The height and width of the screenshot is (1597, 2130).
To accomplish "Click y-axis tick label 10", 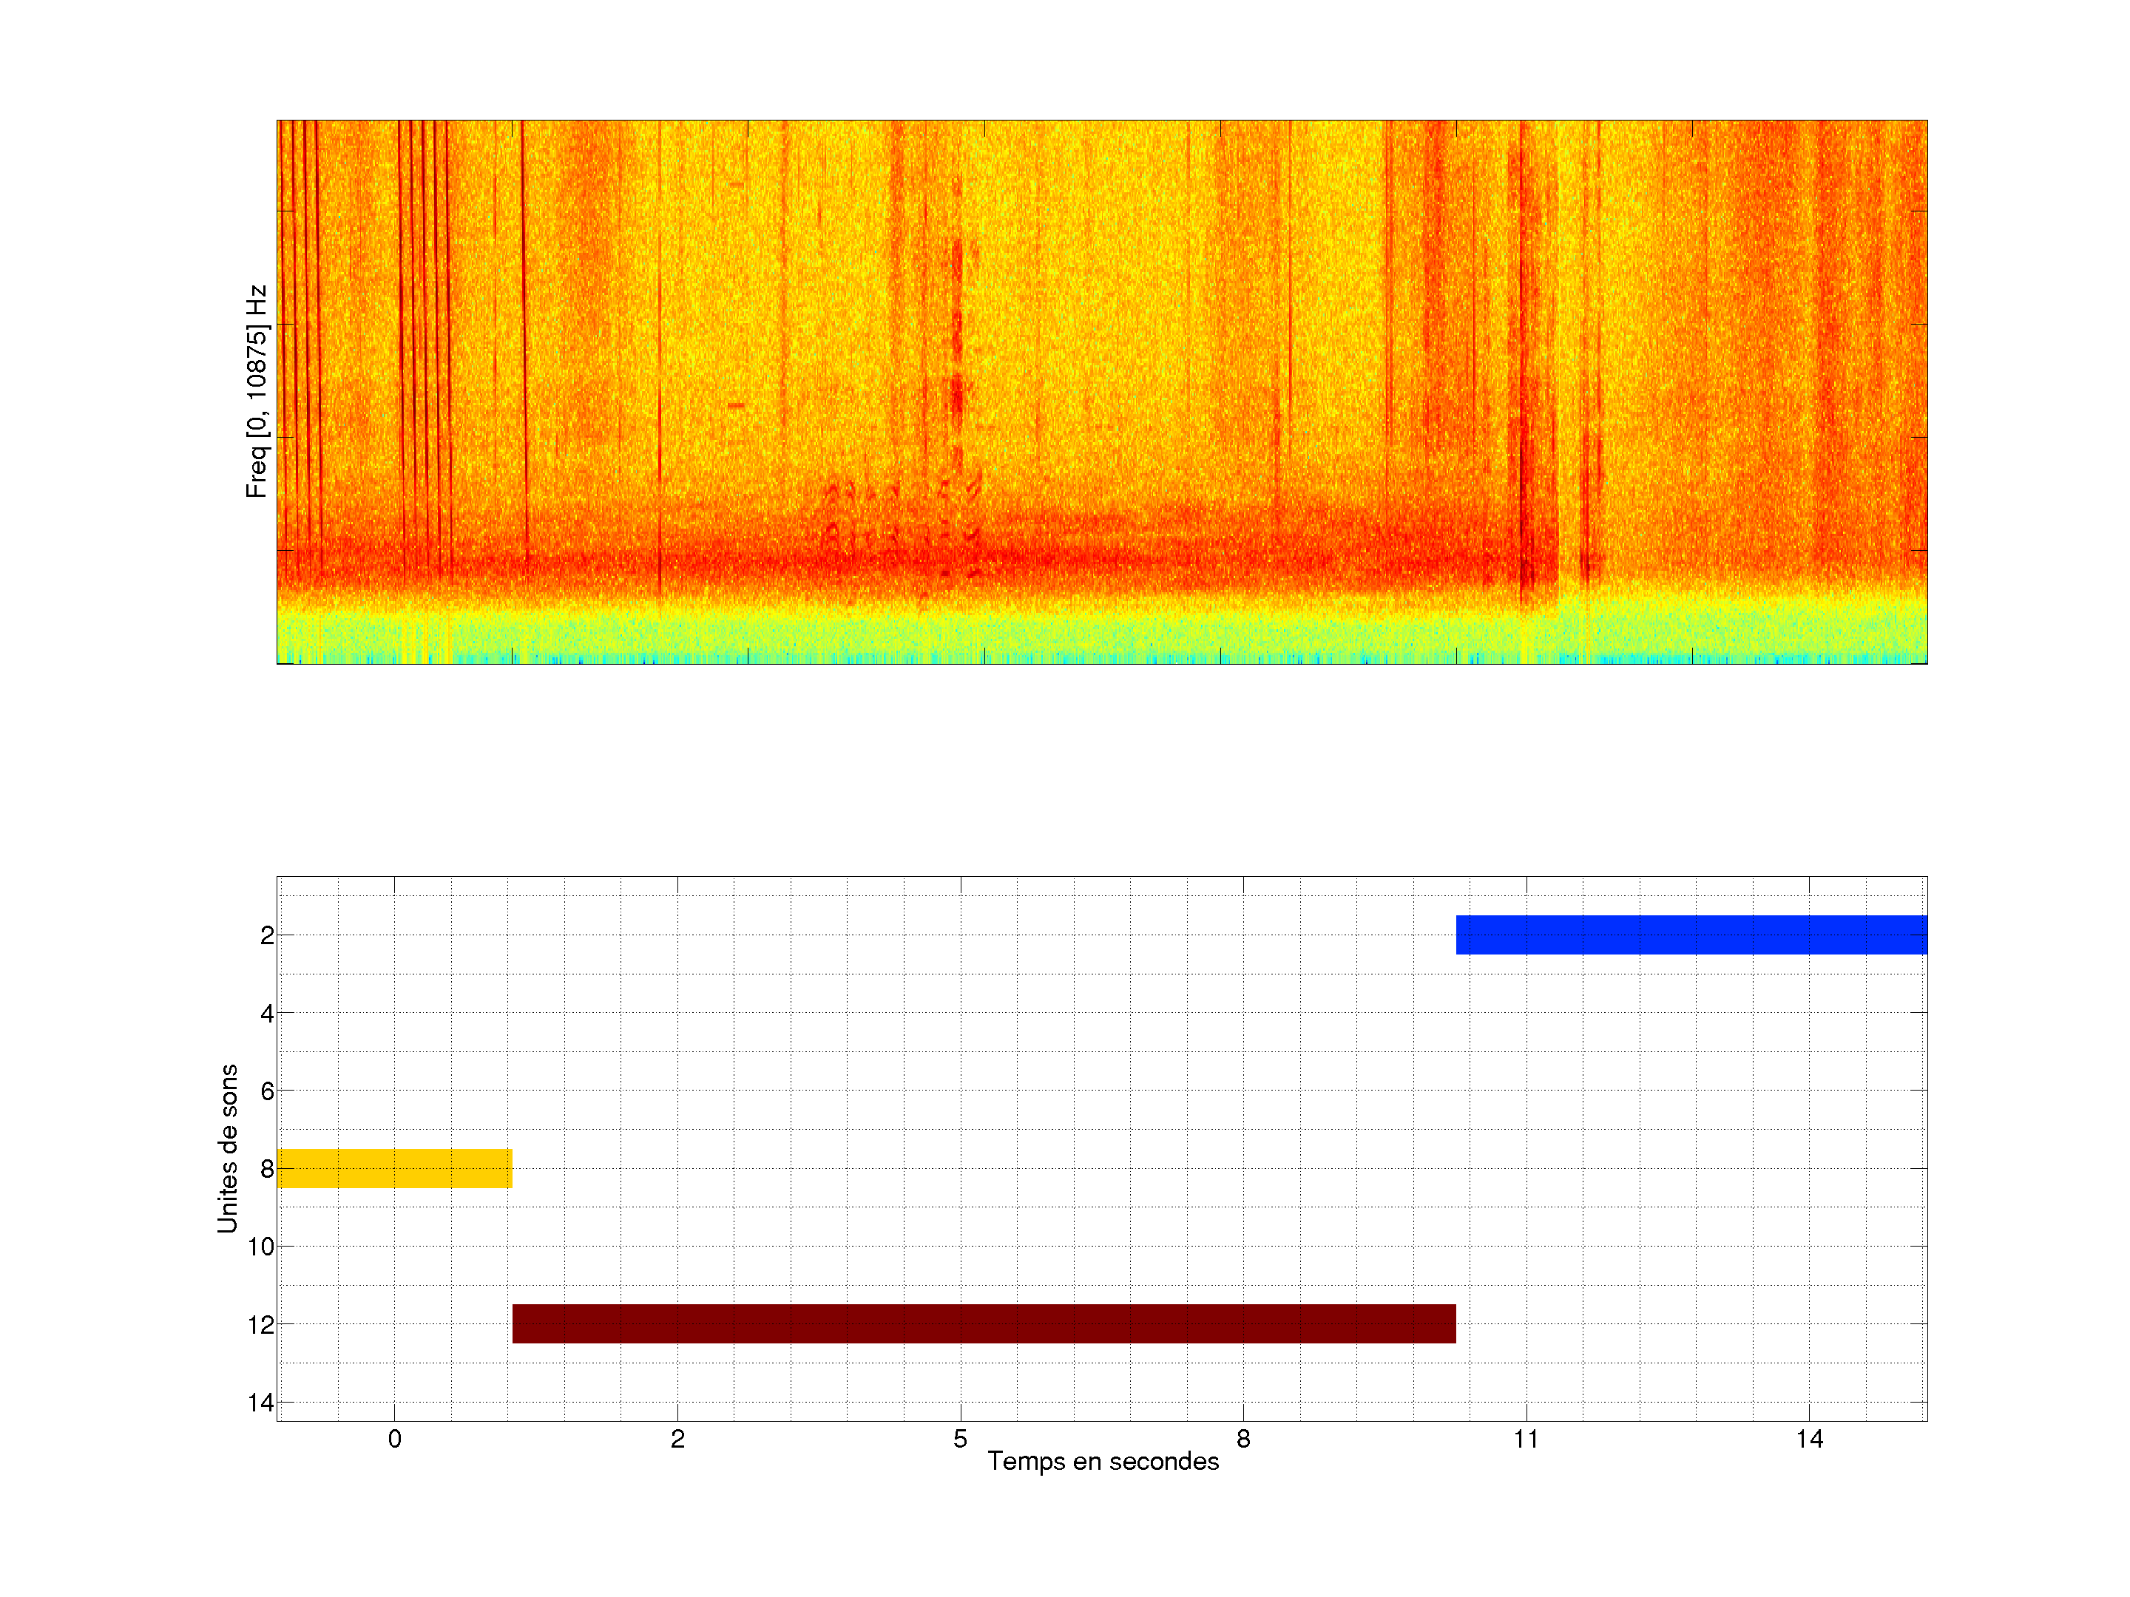I will (260, 1247).
